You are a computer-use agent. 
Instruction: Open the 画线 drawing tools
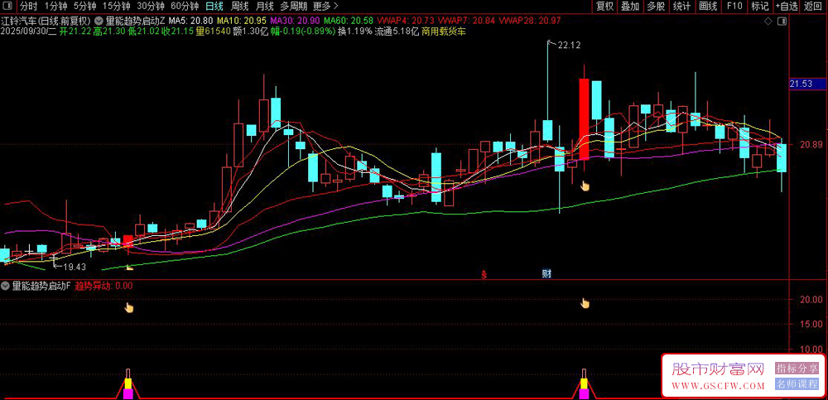tap(708, 6)
